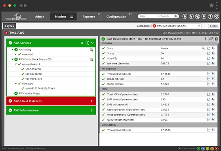Click the red critical status icon in footer
Viewport: 221px width, 151px height.
[x=217, y=149]
